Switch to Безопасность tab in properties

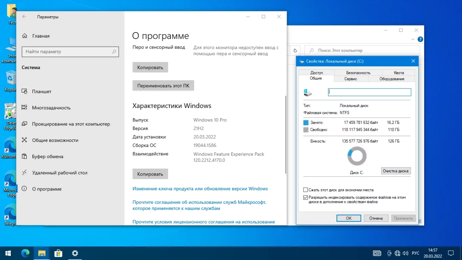click(358, 73)
